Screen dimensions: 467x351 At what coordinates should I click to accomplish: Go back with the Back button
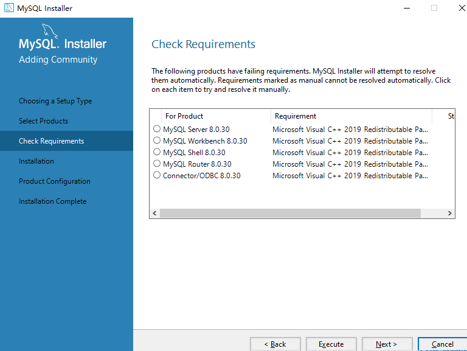[275, 344]
